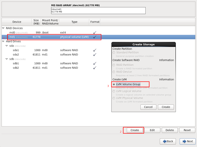The height and width of the screenshot is (147, 197).
Task: Select the LVM Volume Group radio button
Action: click(114, 84)
